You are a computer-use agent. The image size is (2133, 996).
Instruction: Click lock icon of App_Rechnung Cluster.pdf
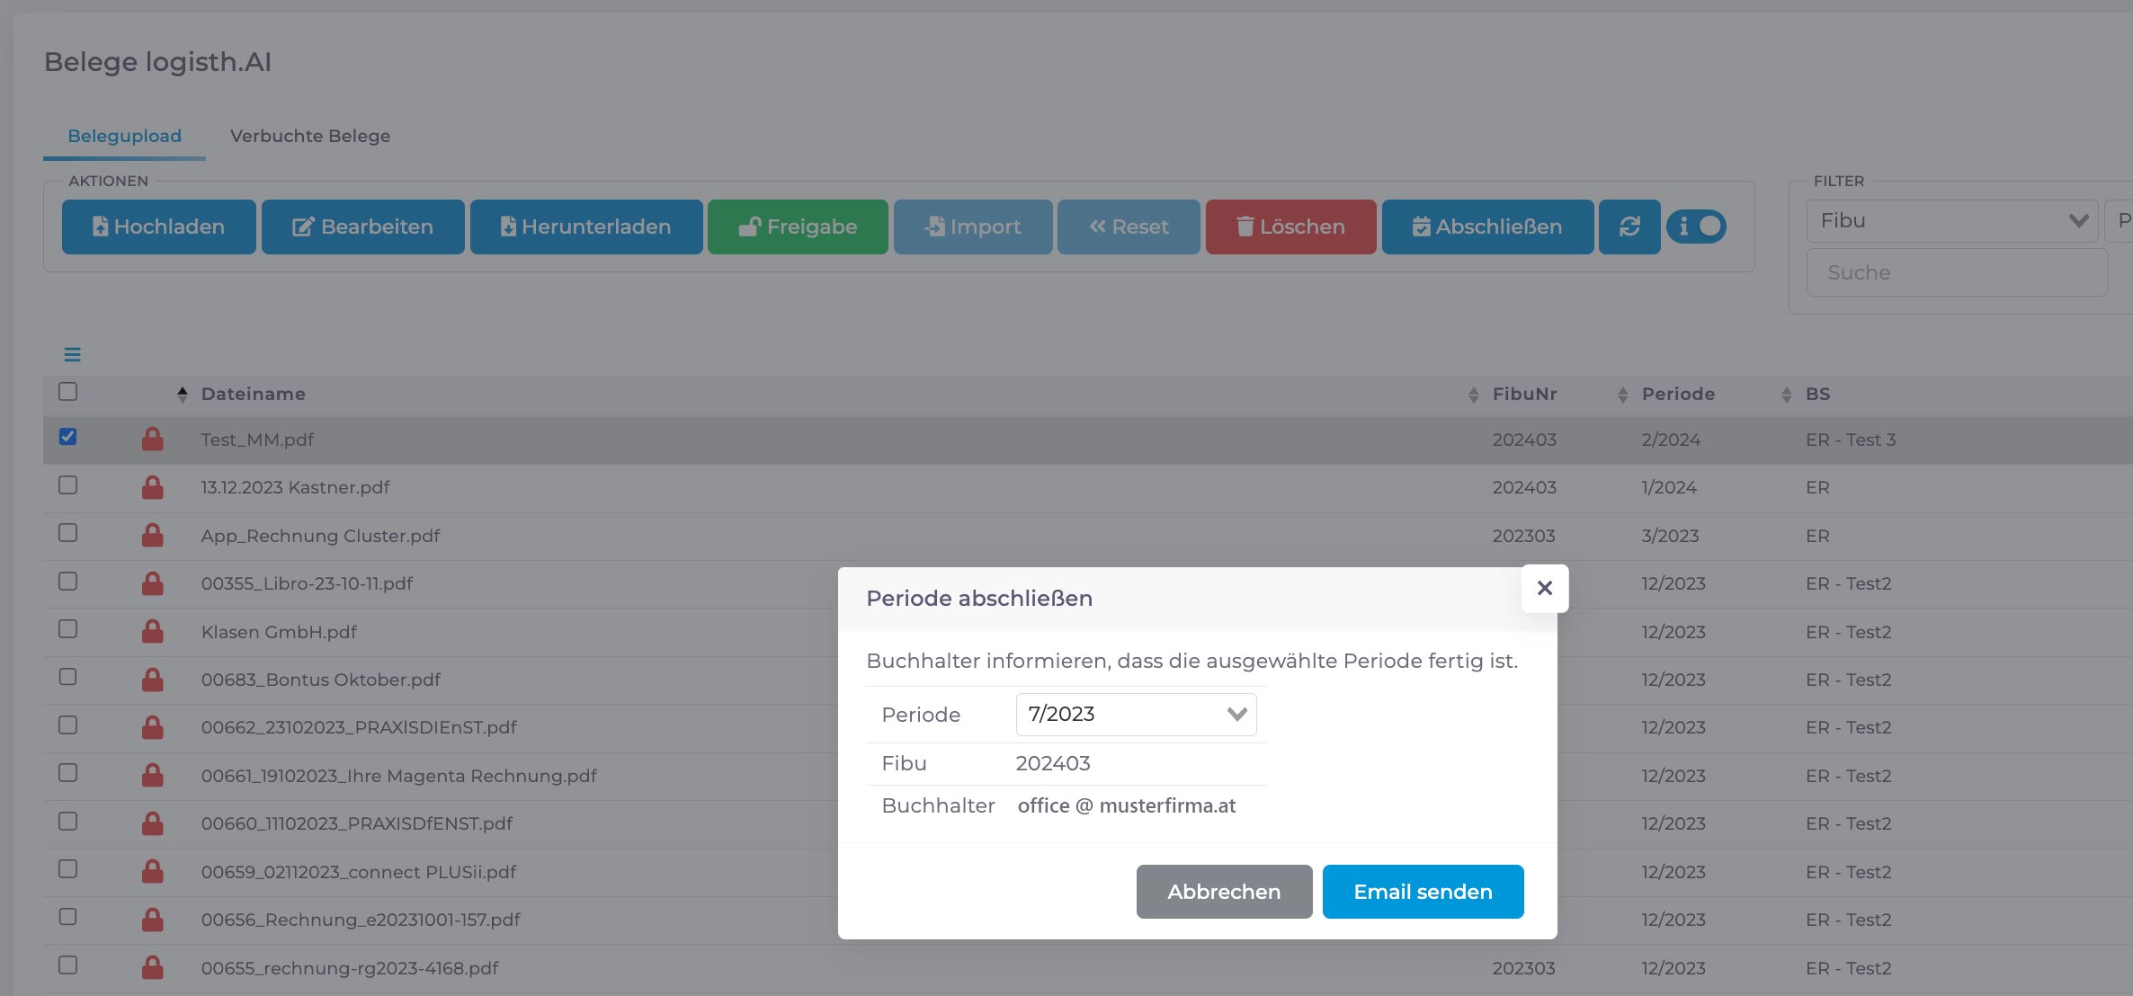click(x=153, y=535)
